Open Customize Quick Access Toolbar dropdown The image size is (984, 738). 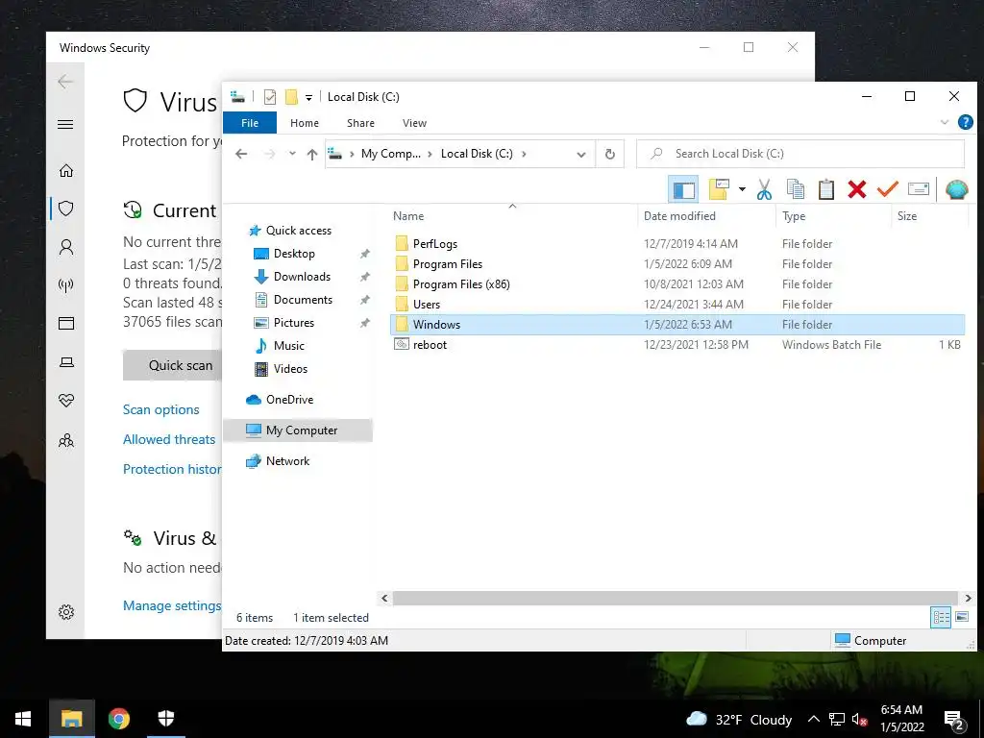click(x=308, y=97)
